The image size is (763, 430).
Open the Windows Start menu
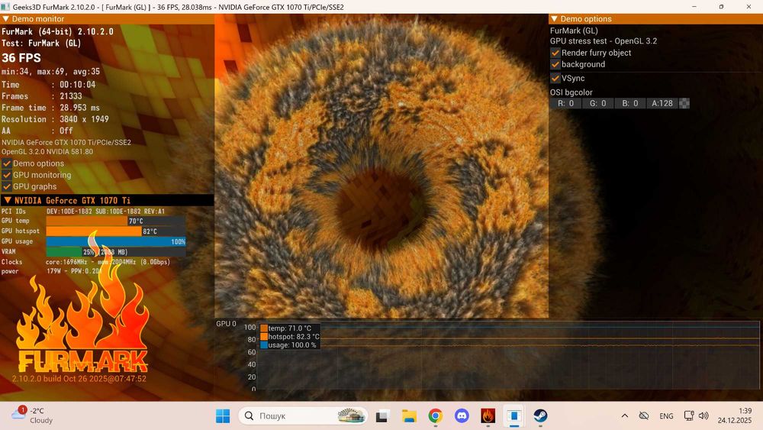click(x=223, y=416)
